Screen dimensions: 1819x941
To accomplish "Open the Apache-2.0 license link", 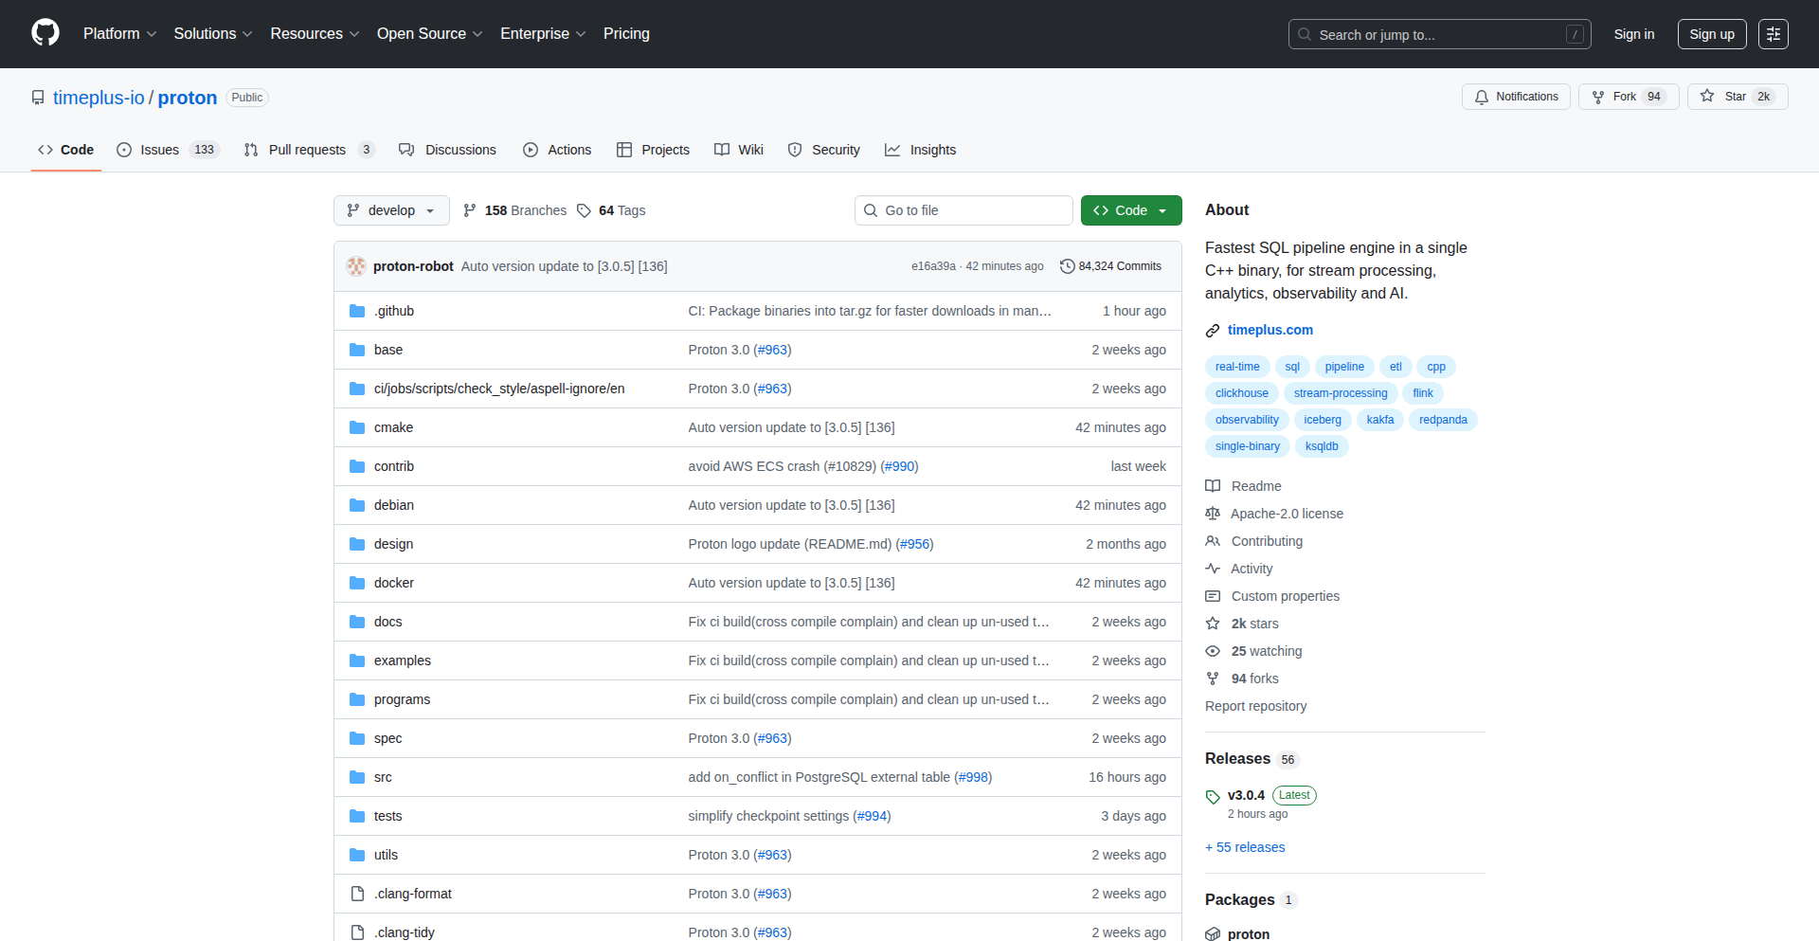I will tap(1287, 514).
